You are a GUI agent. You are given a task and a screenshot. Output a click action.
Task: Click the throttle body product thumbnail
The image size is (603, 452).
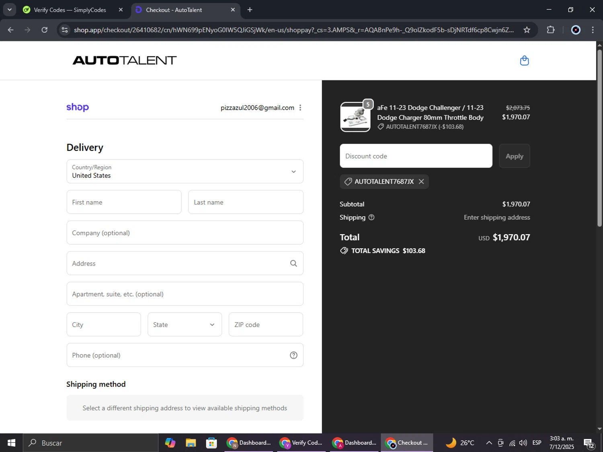coord(355,117)
